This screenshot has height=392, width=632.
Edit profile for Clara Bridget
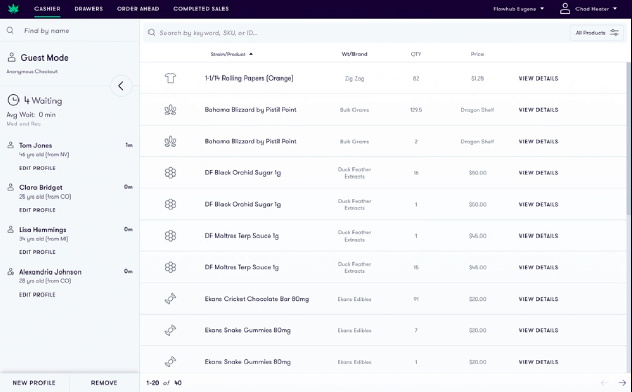pos(38,210)
